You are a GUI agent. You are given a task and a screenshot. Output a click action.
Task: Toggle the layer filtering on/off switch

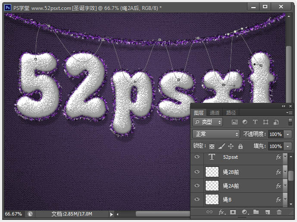(290, 122)
